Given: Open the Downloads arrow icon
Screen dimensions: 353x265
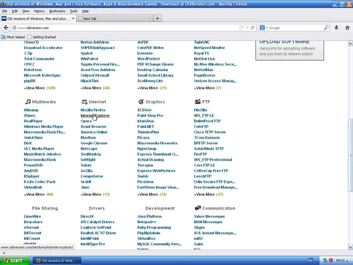Looking at the screenshot, I should (x=336, y=28).
